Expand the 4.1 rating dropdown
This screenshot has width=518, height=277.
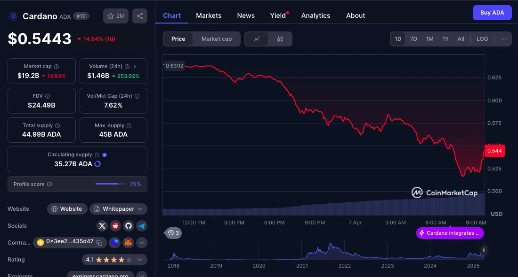pyautogui.click(x=140, y=260)
